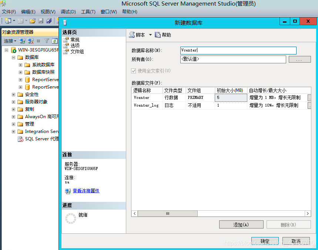Click autogrowth browse button for Vcenter_log row
This screenshot has width=318, height=250.
(309, 106)
